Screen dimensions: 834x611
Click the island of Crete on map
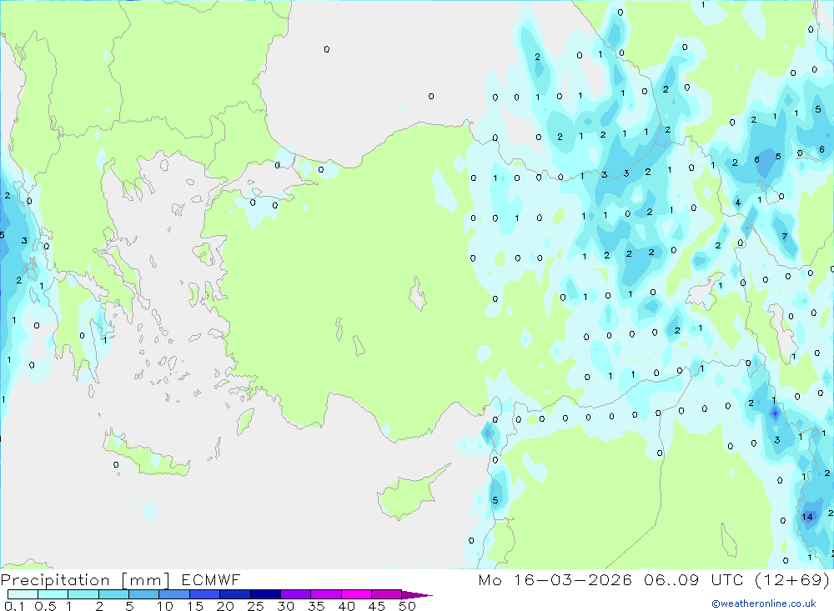pos(146,456)
